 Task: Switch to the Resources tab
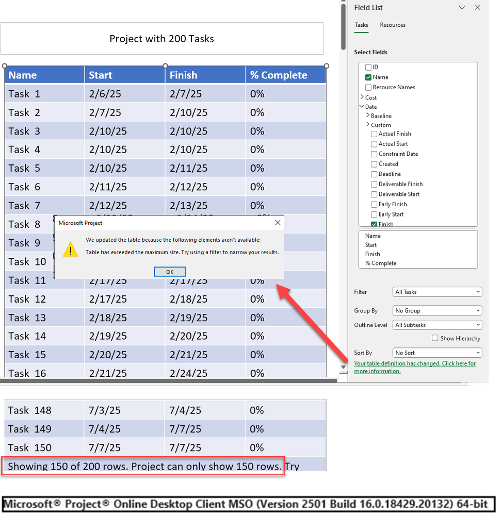pyautogui.click(x=393, y=25)
